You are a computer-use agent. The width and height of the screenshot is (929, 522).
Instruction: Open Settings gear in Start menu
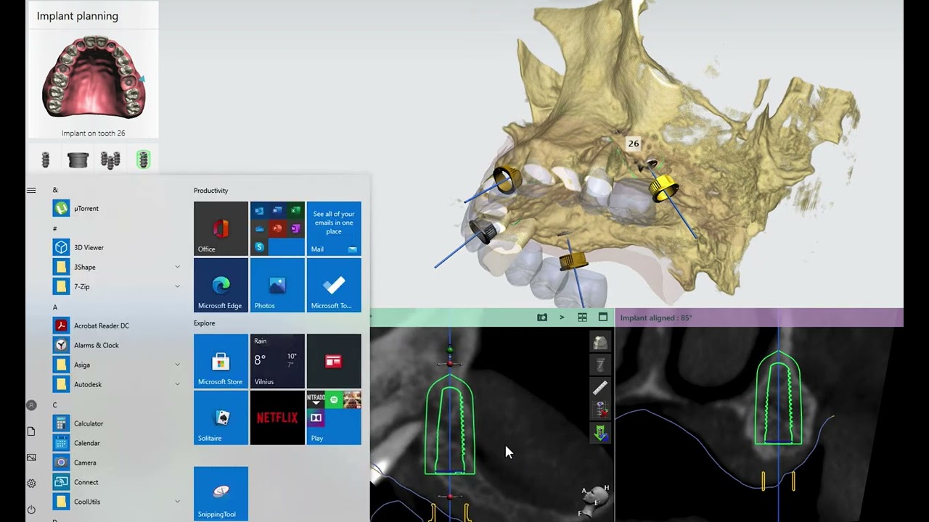tap(31, 484)
